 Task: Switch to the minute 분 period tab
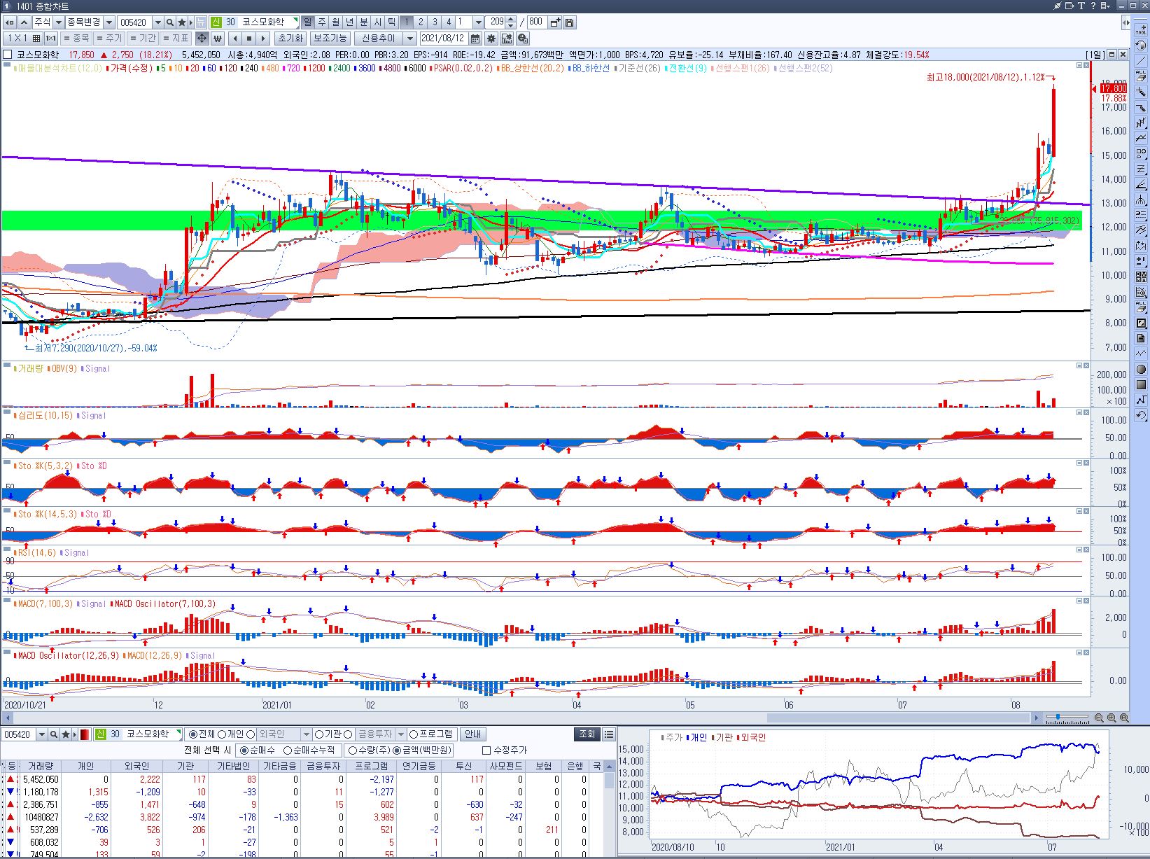364,22
